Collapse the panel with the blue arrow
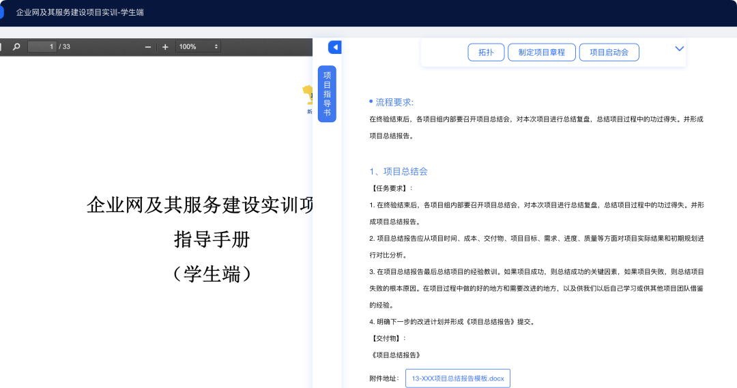The height and width of the screenshot is (388, 737). click(334, 47)
